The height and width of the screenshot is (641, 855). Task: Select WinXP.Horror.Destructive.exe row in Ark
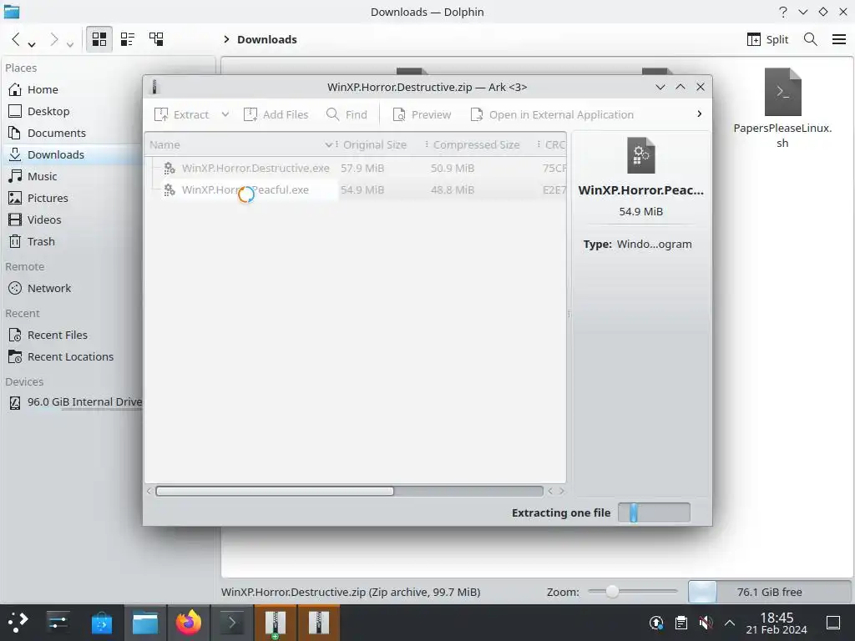pyautogui.click(x=356, y=169)
